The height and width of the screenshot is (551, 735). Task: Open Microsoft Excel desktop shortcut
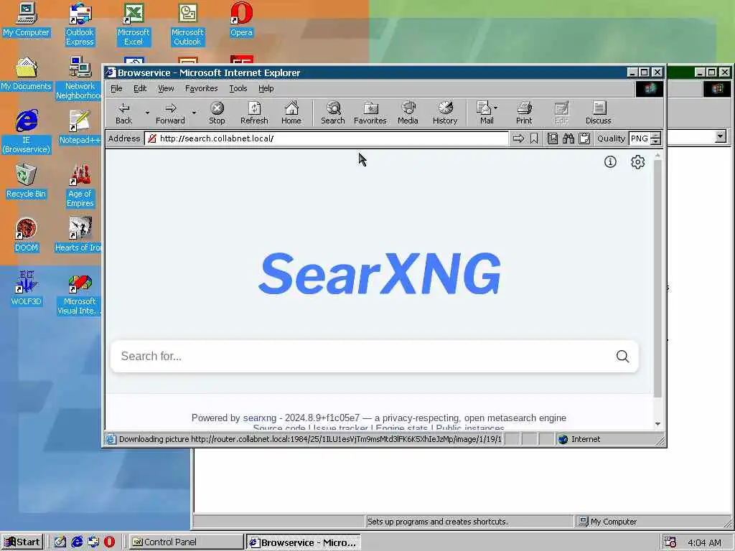[x=134, y=24]
